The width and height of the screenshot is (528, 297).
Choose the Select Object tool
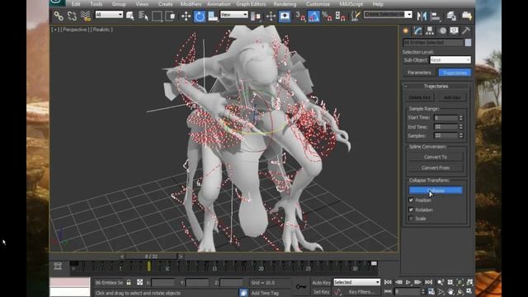coord(130,16)
